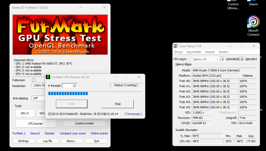Click the Stop button in CPU Burner
This screenshot has width=266, height=151.
click(x=118, y=104)
